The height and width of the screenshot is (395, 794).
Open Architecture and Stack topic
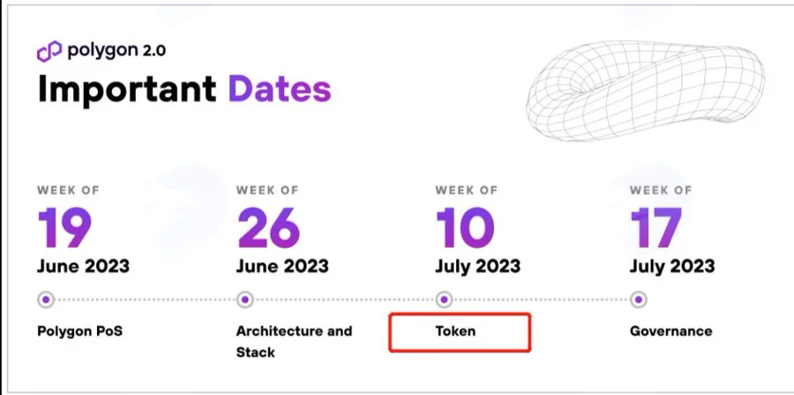tap(294, 342)
